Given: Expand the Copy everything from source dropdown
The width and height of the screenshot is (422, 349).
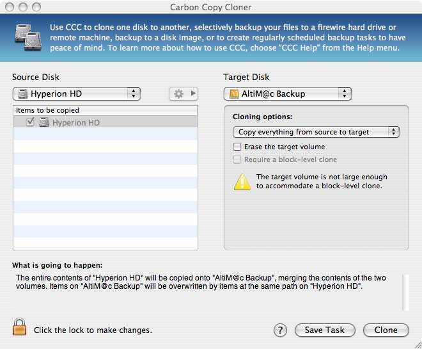Looking at the screenshot, I should click(316, 132).
